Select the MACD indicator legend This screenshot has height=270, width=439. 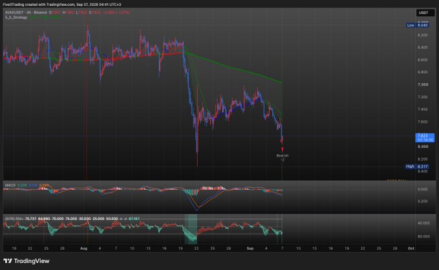click(x=10, y=185)
